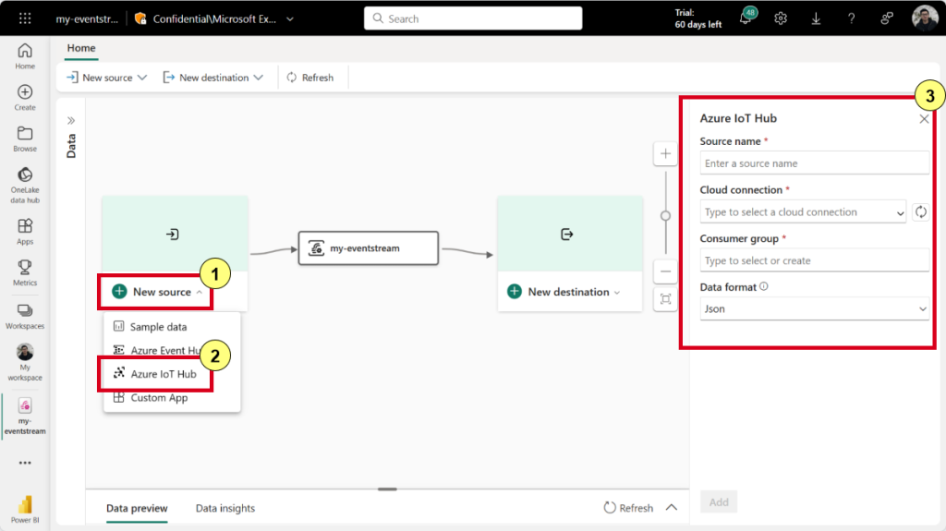Choose Azure Event Hub source
The height and width of the screenshot is (531, 946).
[x=172, y=350]
